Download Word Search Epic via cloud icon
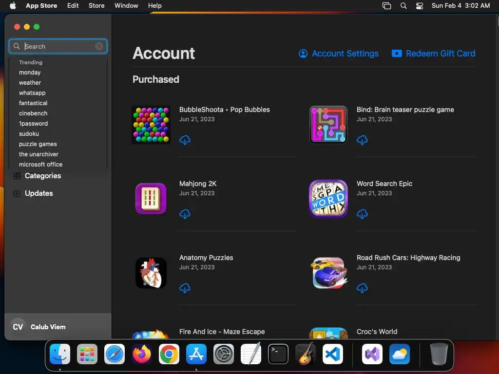 pos(362,214)
